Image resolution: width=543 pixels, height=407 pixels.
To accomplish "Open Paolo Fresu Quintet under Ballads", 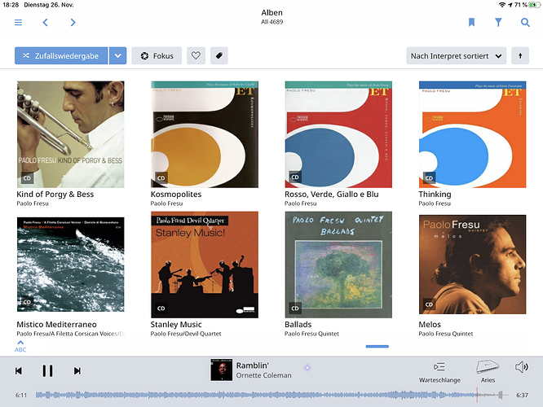I will point(311,334).
